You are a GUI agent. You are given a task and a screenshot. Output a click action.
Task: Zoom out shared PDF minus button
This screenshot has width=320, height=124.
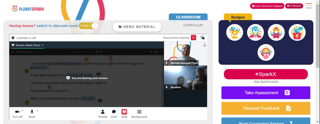(81, 52)
